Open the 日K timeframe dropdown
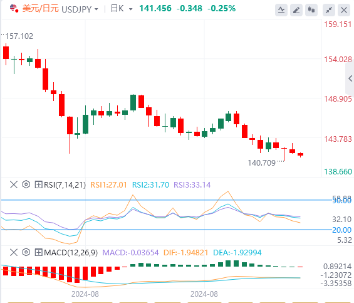 tap(130, 9)
